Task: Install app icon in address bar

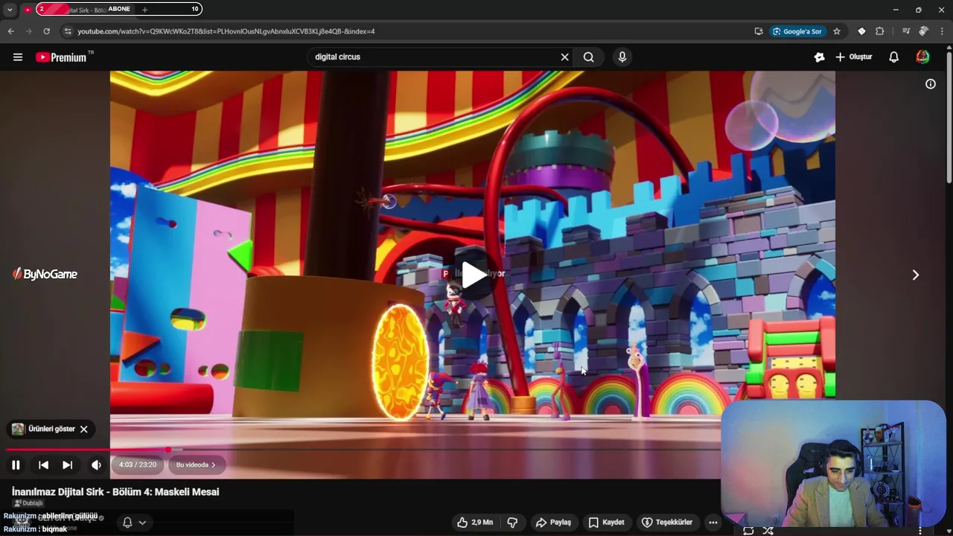Action: [758, 31]
